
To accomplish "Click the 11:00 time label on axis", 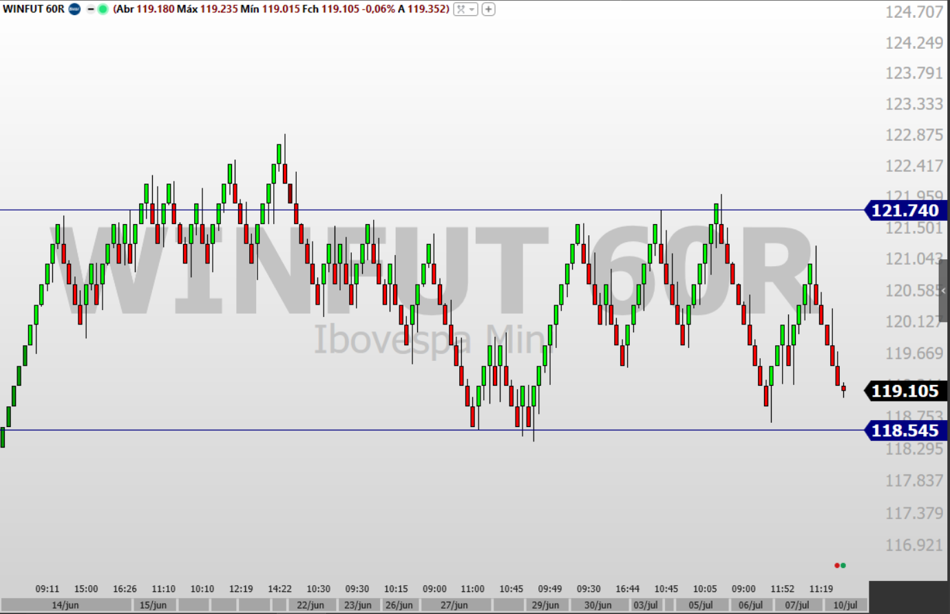I will tap(473, 589).
